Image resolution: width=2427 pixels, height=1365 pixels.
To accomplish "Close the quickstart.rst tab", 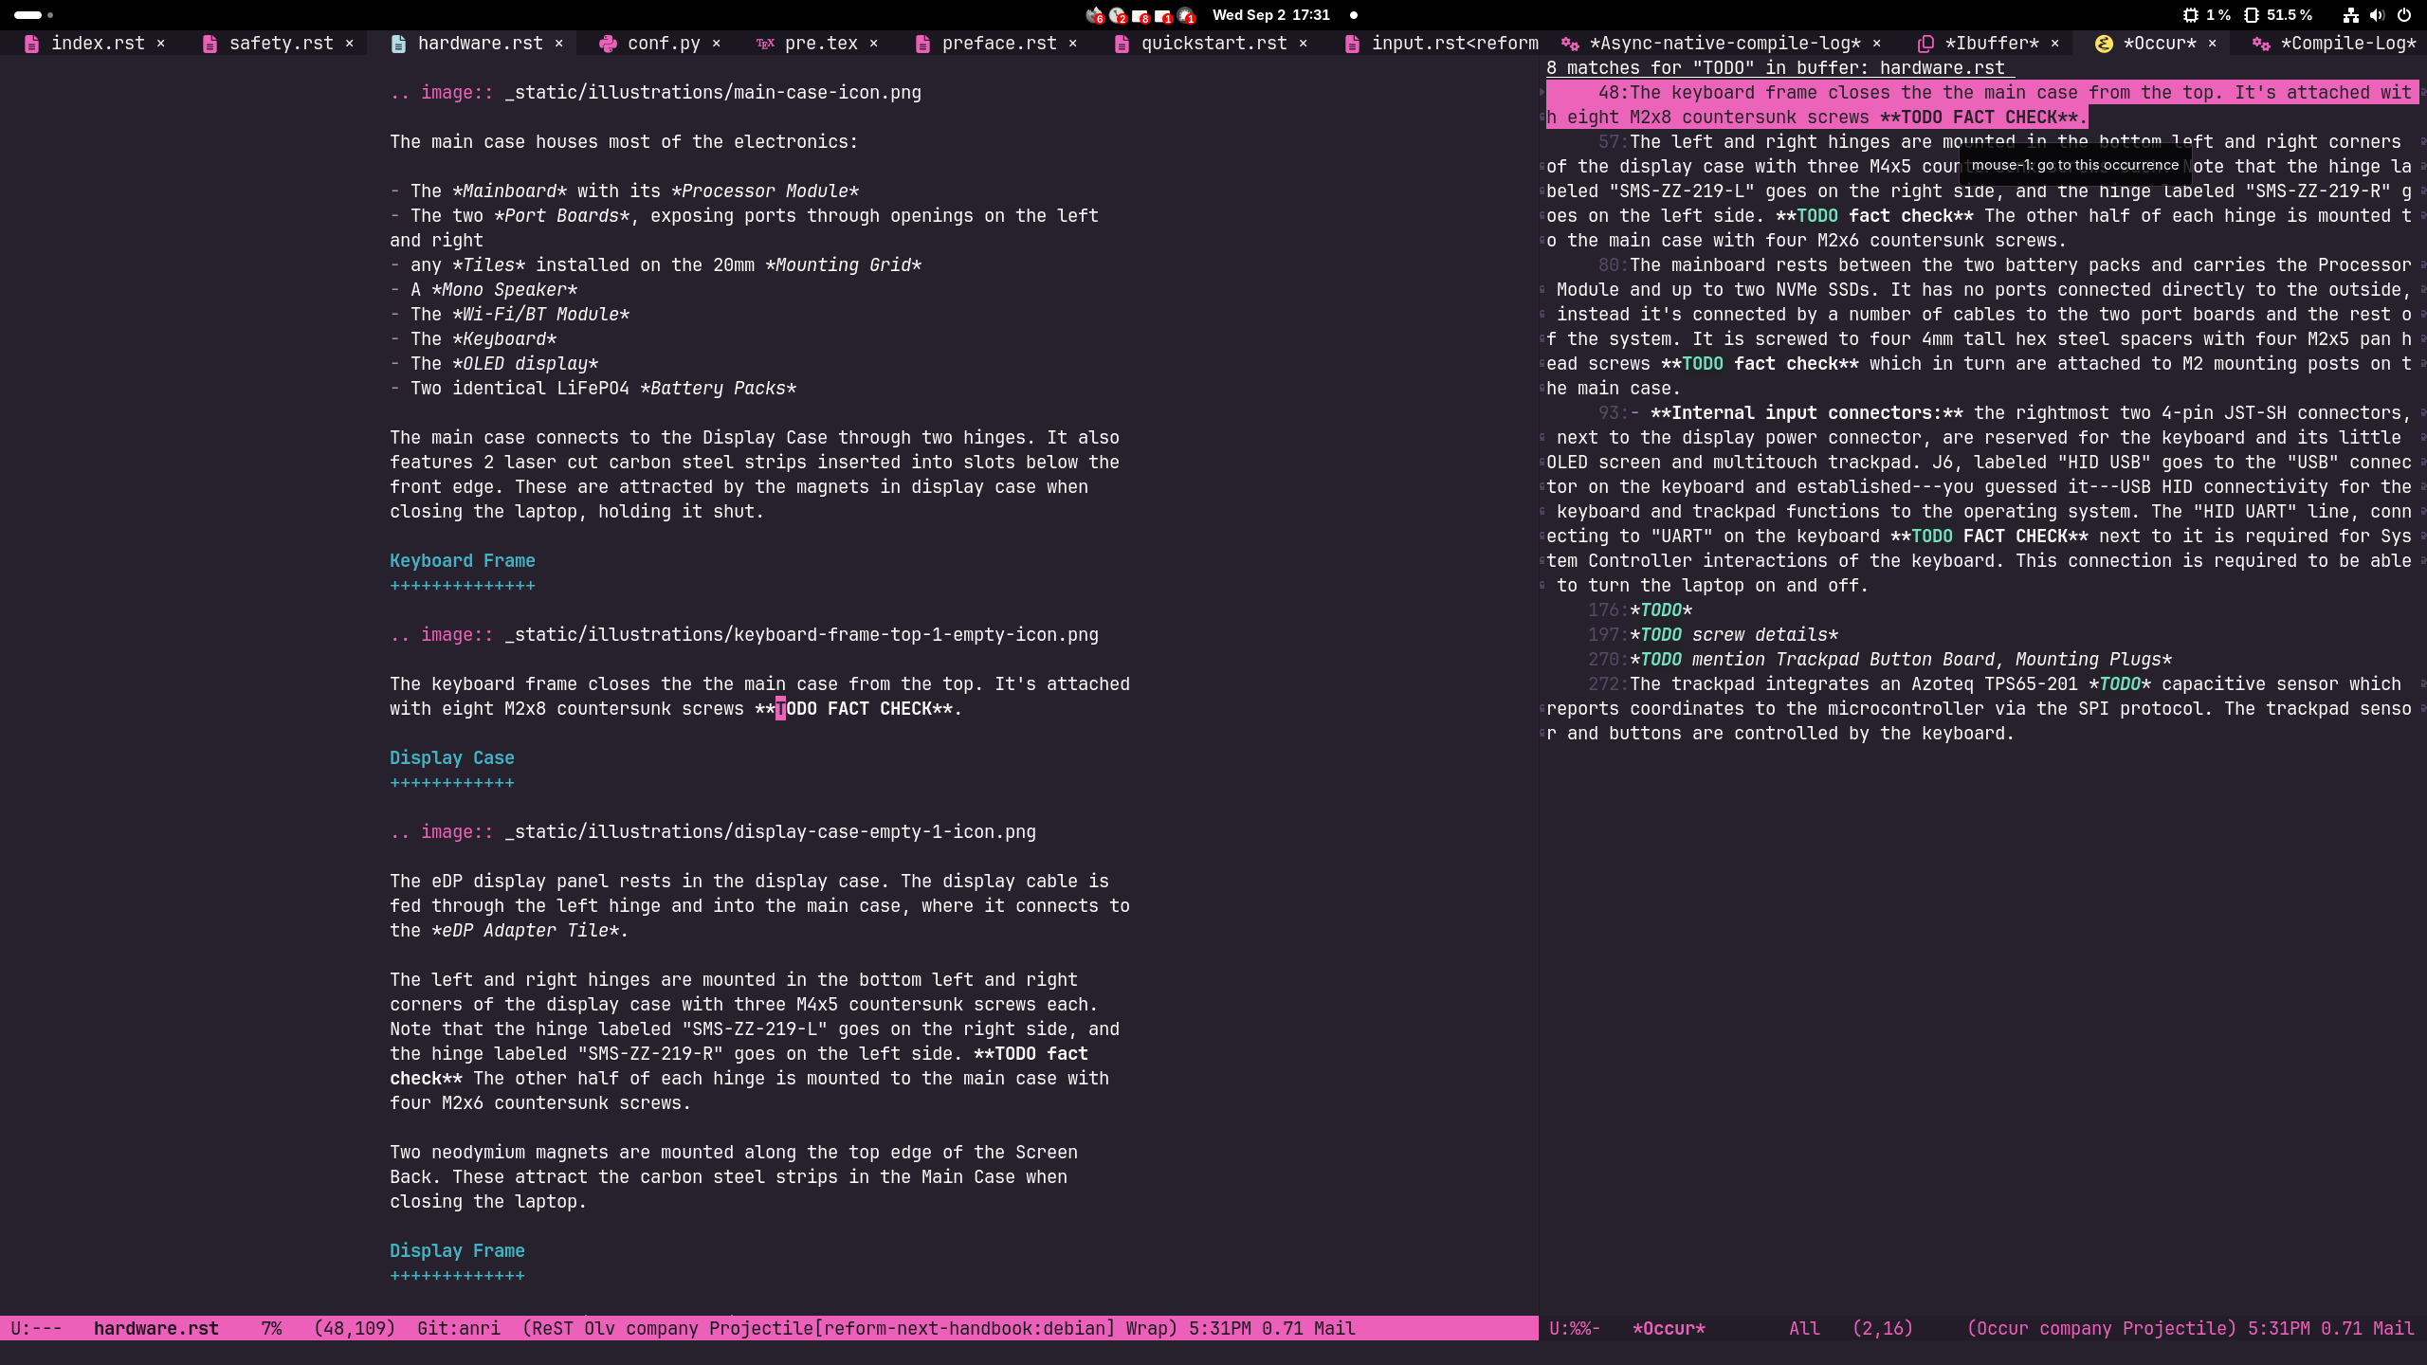I will (1304, 44).
